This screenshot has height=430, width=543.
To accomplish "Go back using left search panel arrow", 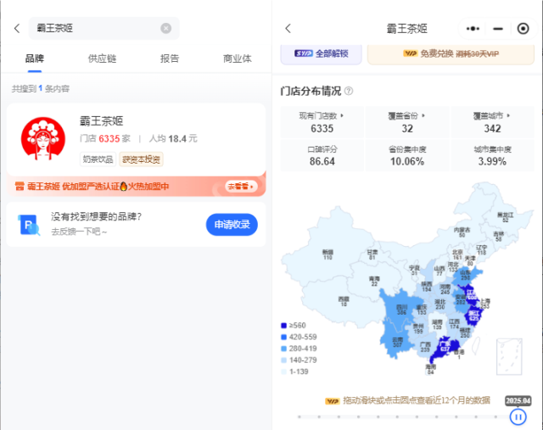I will tap(17, 28).
